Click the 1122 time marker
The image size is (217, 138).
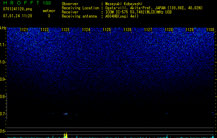[45, 30]
